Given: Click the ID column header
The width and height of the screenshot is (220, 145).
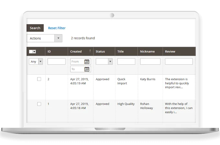Looking at the screenshot, I should (x=49, y=52).
